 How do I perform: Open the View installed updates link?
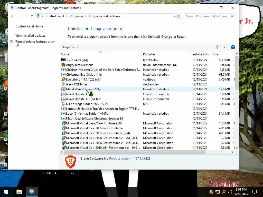[x=30, y=35]
